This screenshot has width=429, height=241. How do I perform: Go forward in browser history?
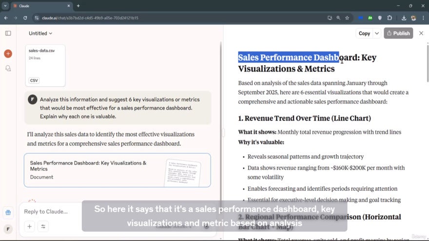pos(16,18)
